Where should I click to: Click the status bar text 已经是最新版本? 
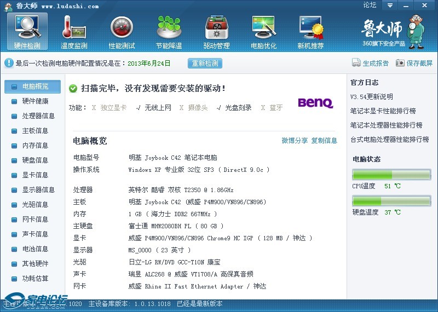pos(200,304)
